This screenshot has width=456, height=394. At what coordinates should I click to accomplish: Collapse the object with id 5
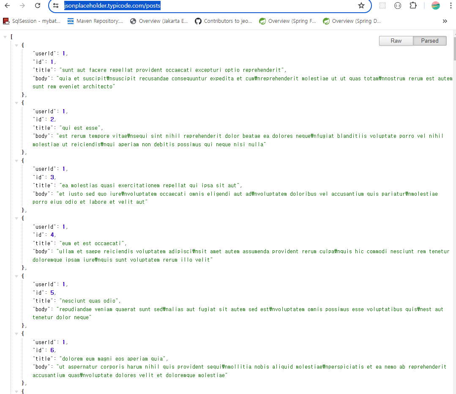pyautogui.click(x=16, y=276)
